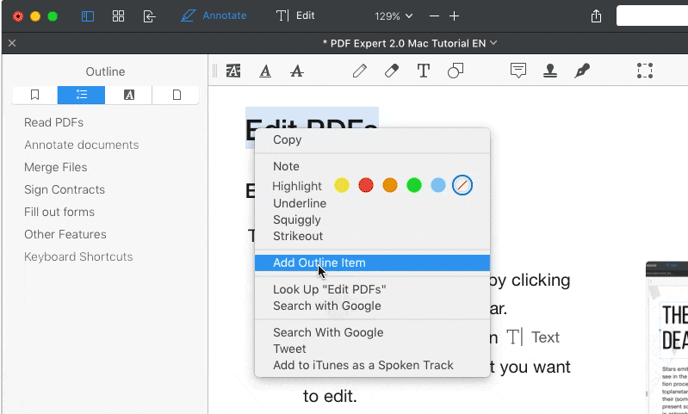This screenshot has height=414, width=688.
Task: Activate the content selection tool
Action: coord(644,71)
